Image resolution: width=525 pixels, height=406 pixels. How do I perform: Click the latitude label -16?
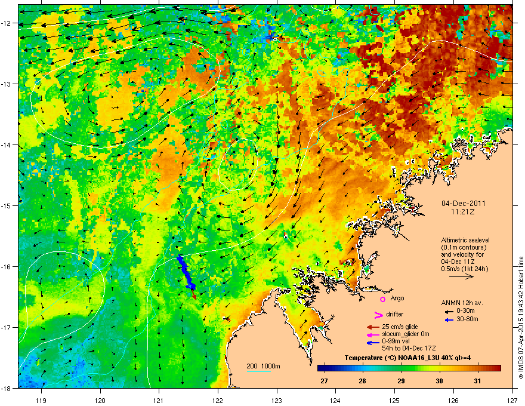point(6,267)
